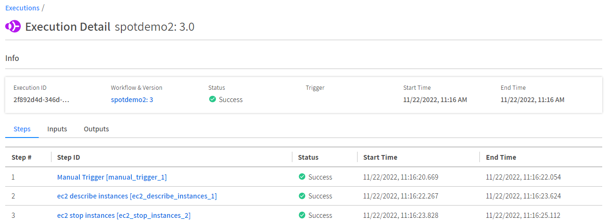
Task: Click the truncated Execution ID value
Action: 42,100
